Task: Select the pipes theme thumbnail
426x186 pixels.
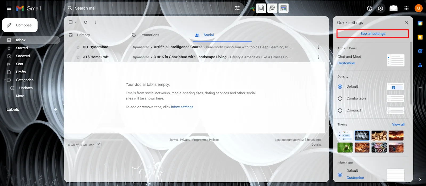Action: coord(362,136)
